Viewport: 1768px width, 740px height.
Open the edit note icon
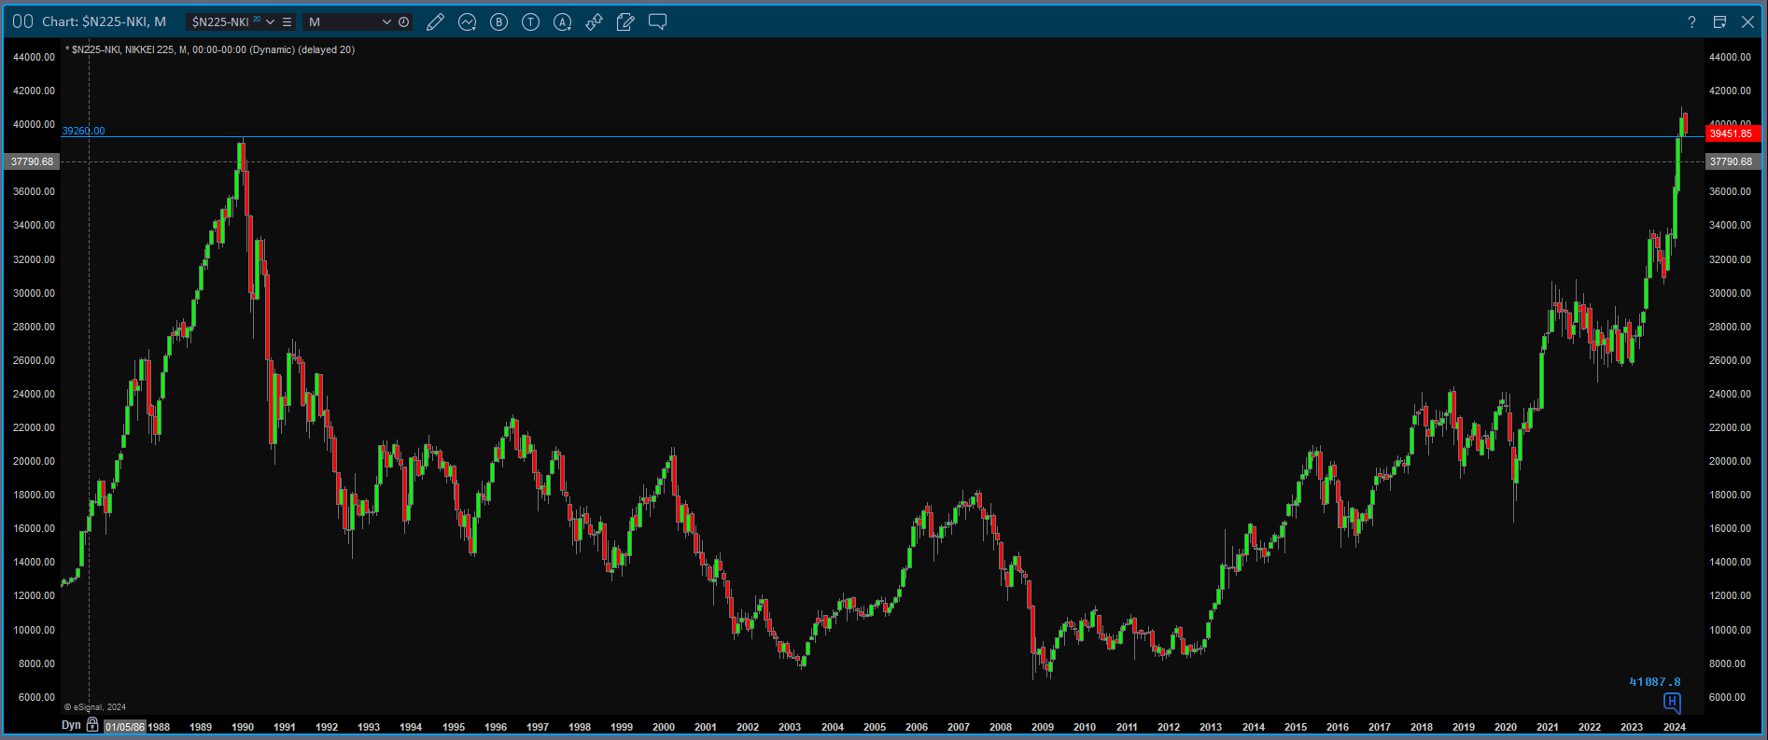click(625, 22)
